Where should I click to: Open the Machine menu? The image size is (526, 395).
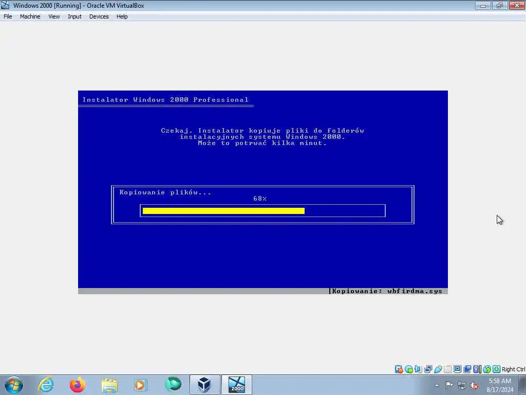pyautogui.click(x=30, y=16)
